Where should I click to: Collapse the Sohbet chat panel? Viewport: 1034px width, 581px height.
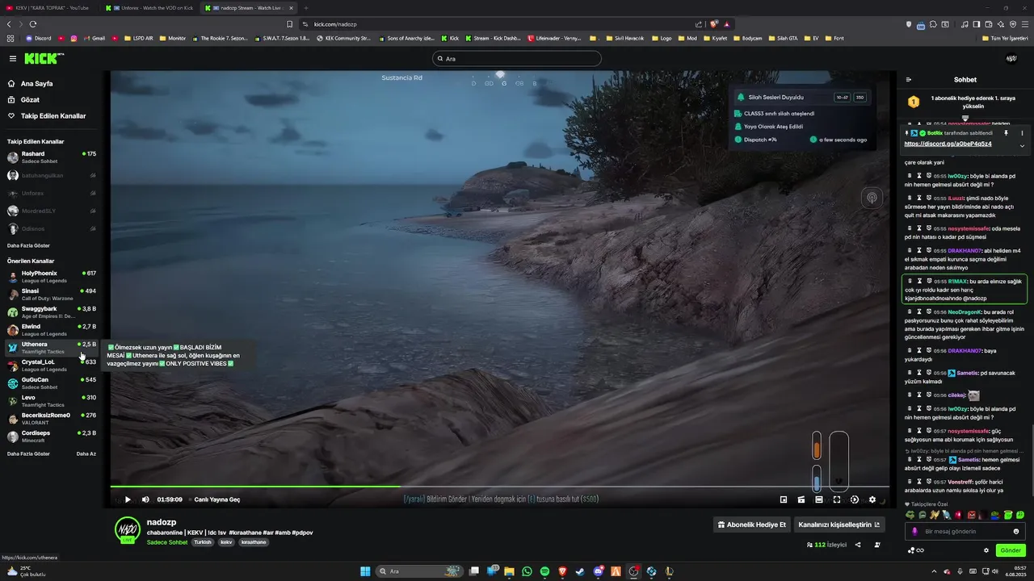pos(909,80)
